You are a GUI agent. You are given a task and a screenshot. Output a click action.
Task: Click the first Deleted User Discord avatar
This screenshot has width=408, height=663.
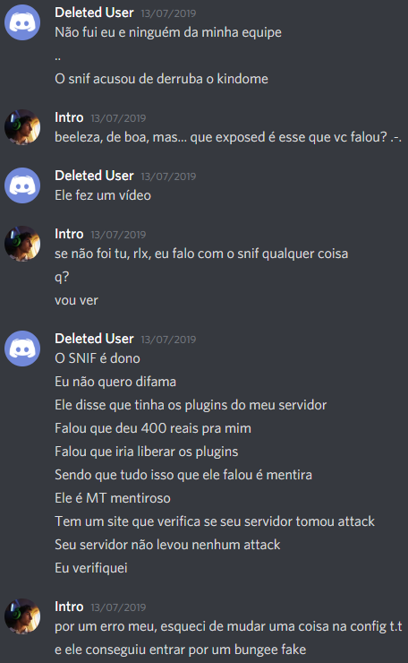(22, 22)
